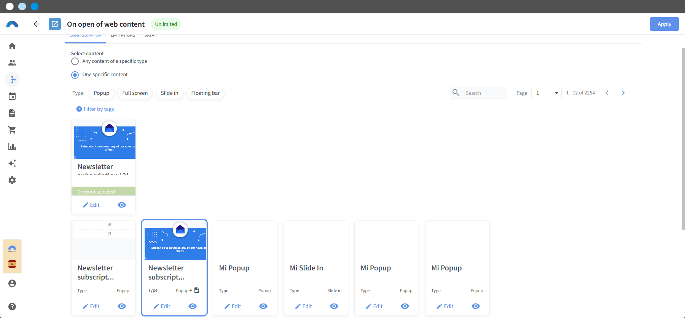Screen dimensions: 685x318
Task: Edit the highlighted Newsletter Popup + card
Action: pyautogui.click(x=162, y=306)
